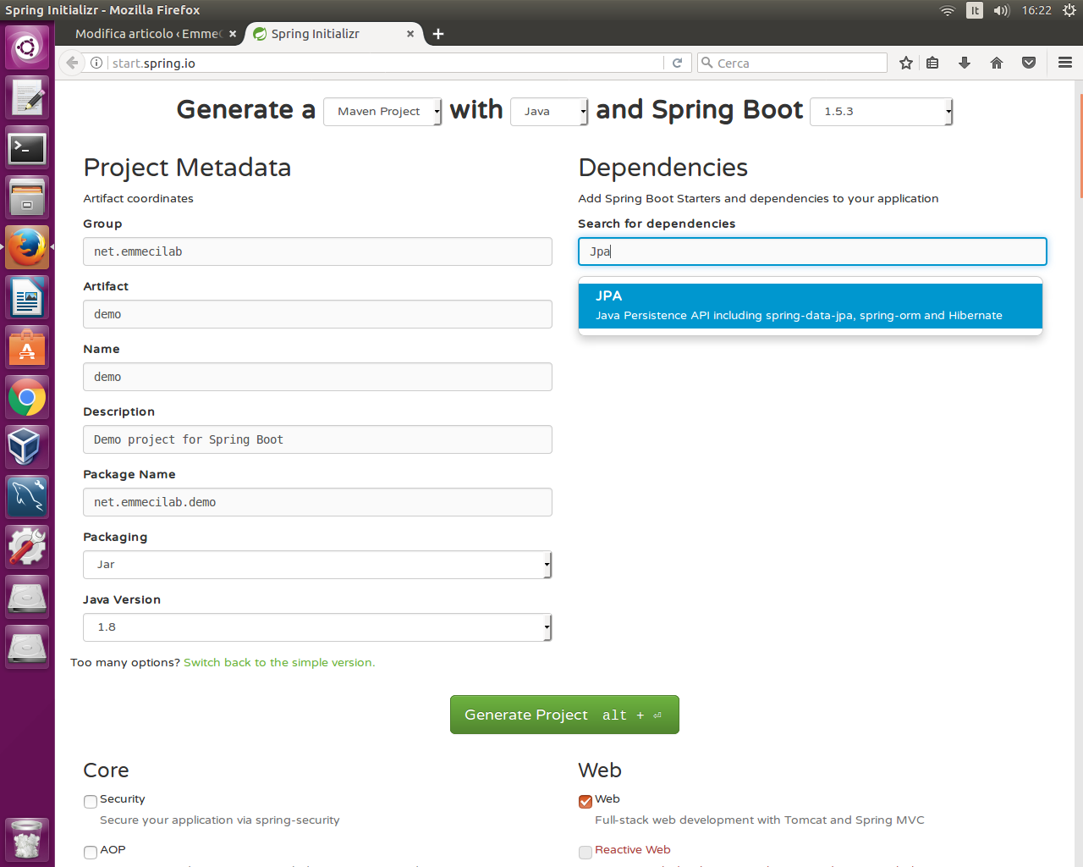Screen dimensions: 1083x867
Task: Open the Trash in the dock
Action: tap(27, 839)
